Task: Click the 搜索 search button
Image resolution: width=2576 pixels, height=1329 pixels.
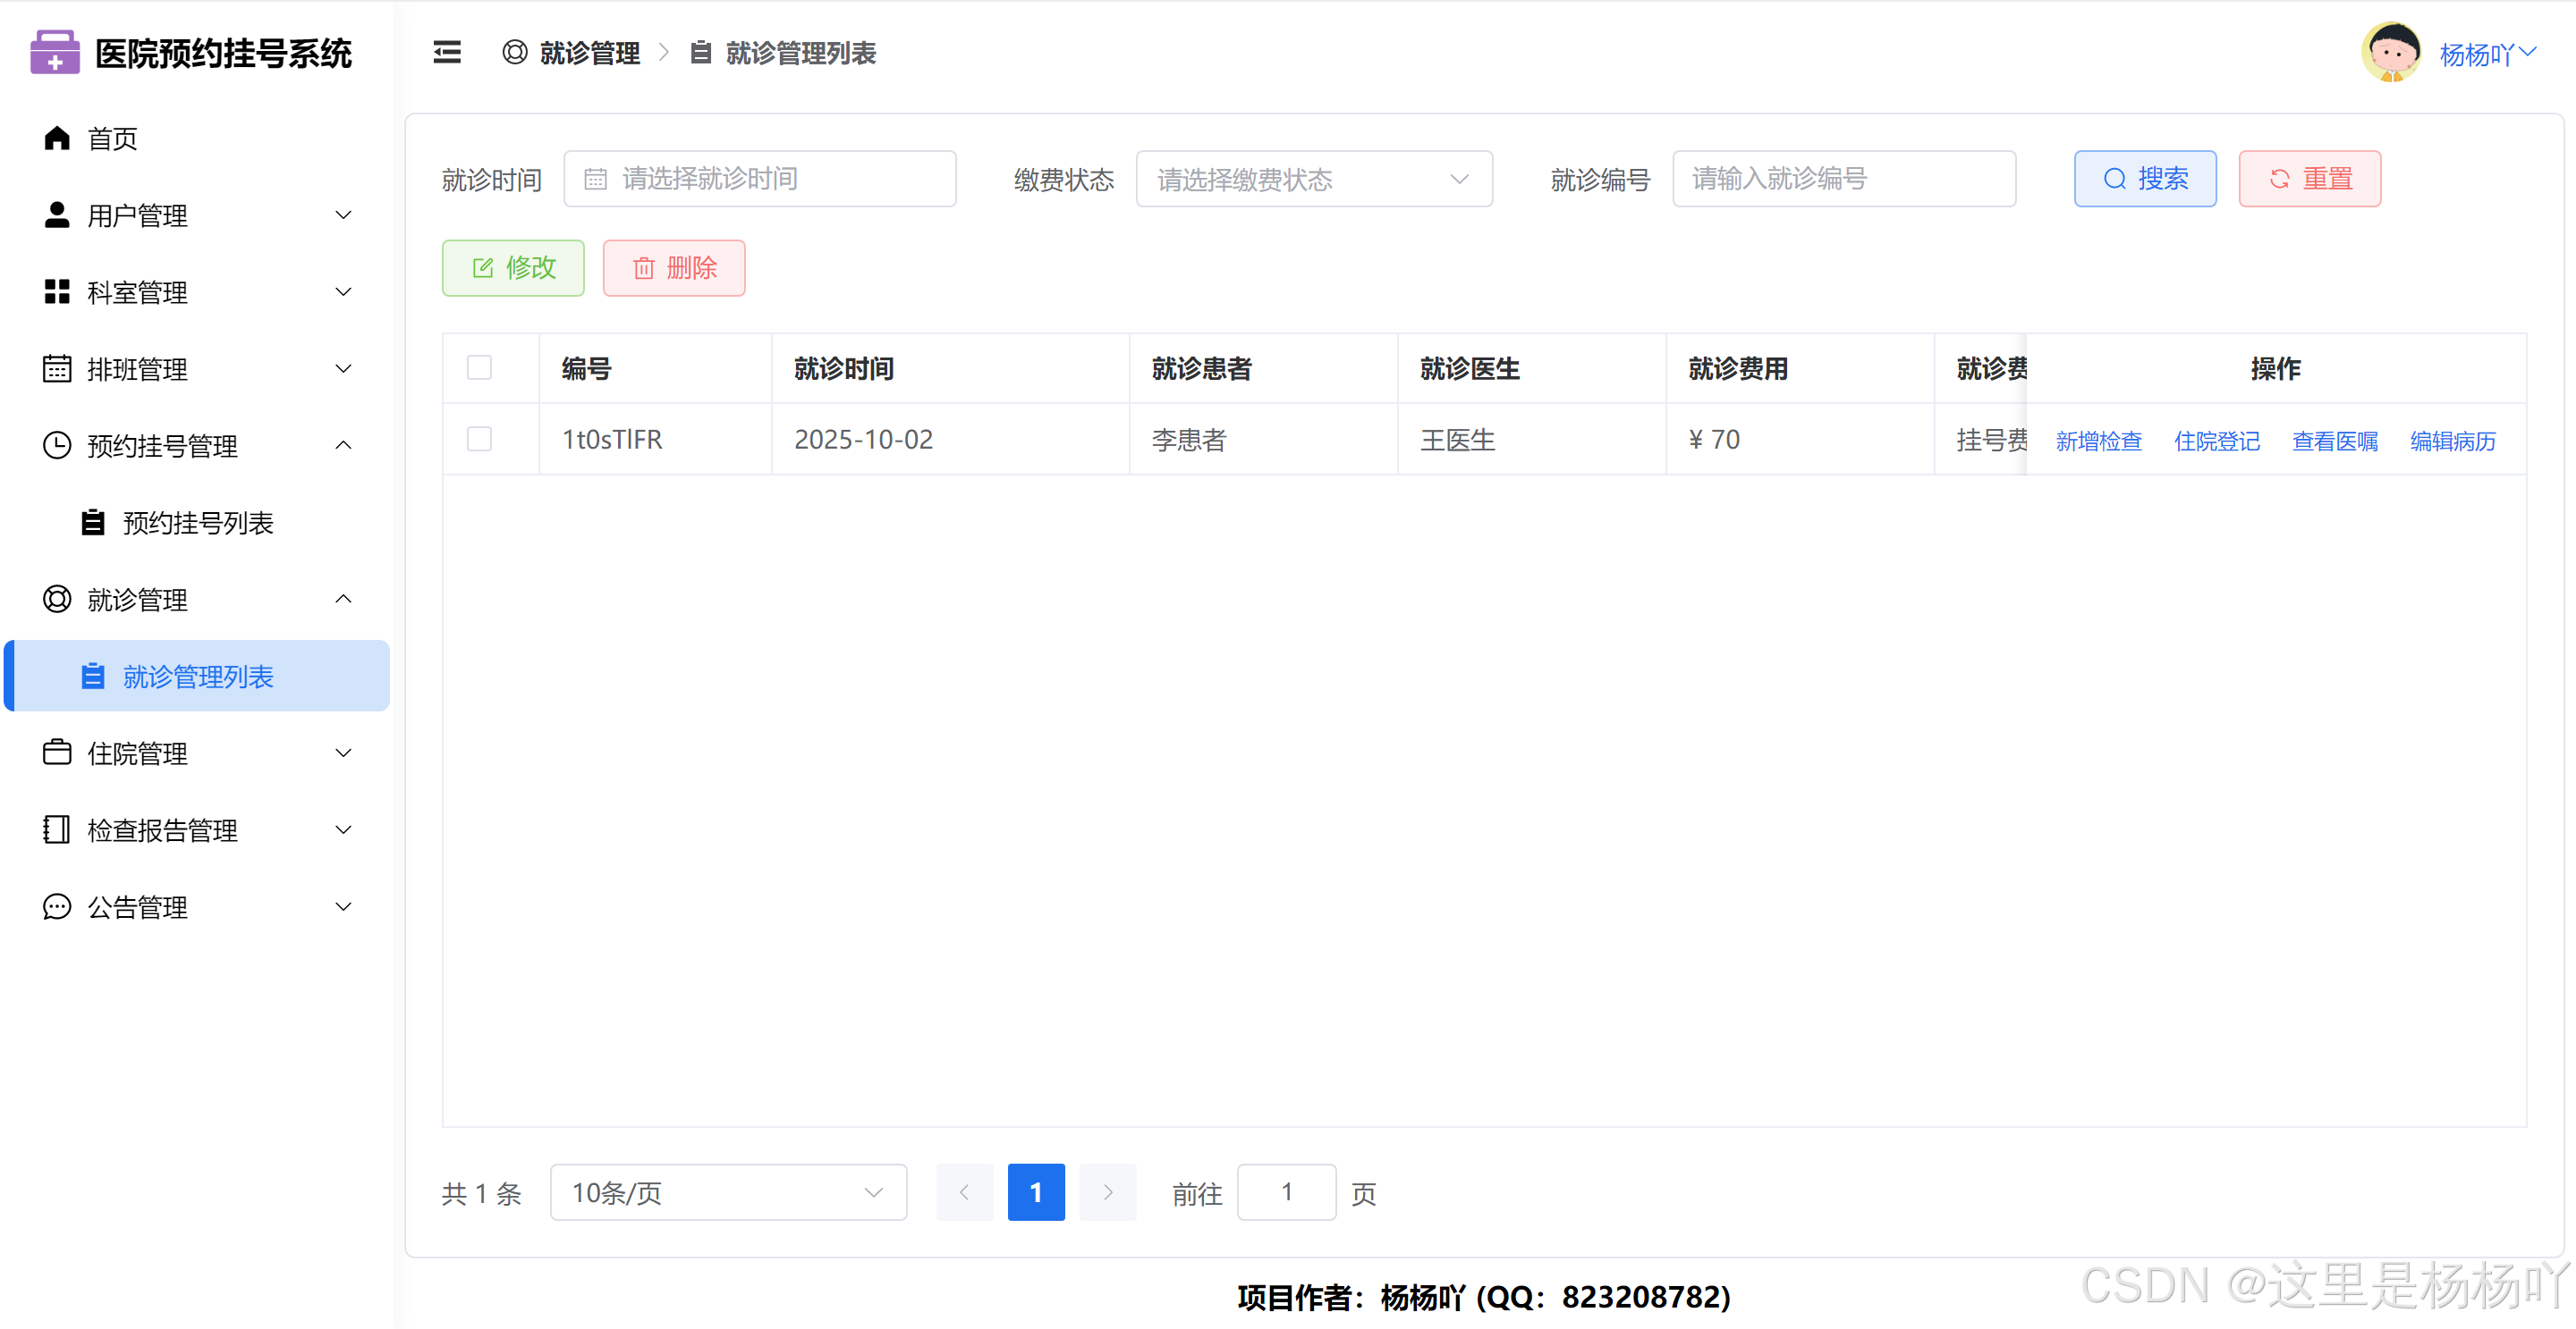Action: [2144, 180]
